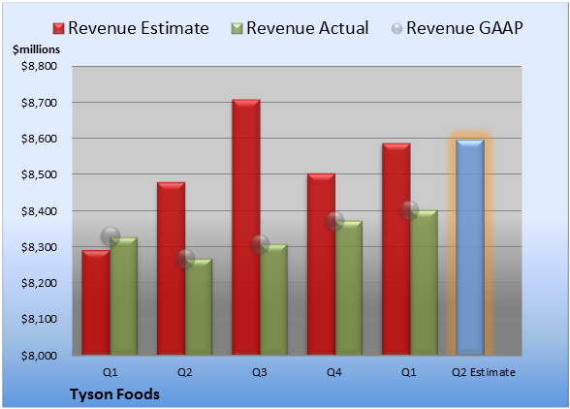Select the 'Revenue Actual' legend label
Viewport: 570px width, 409px height.
click(x=307, y=28)
